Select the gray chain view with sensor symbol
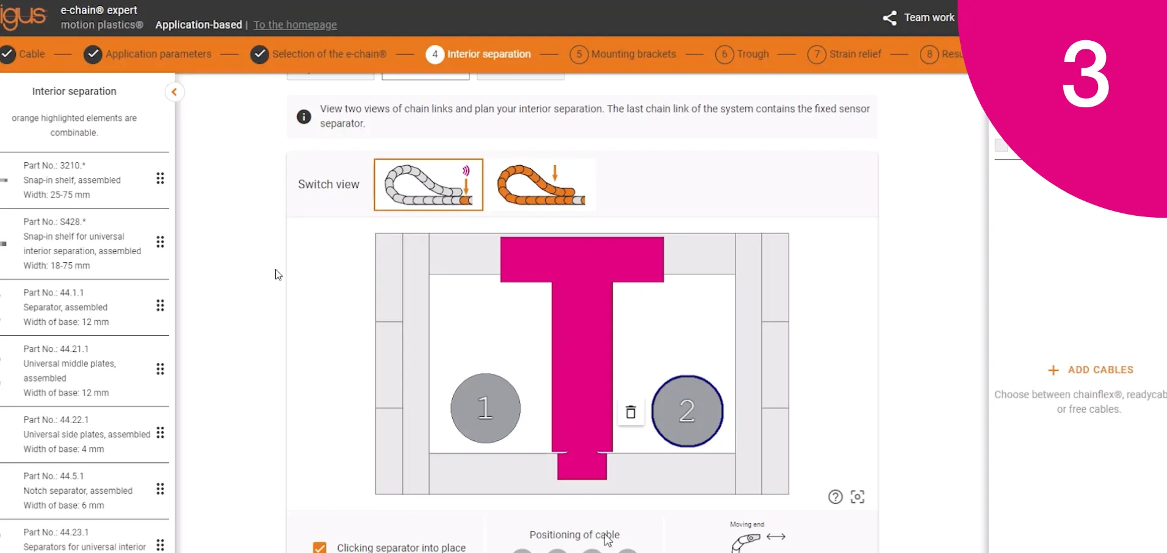 (x=428, y=184)
